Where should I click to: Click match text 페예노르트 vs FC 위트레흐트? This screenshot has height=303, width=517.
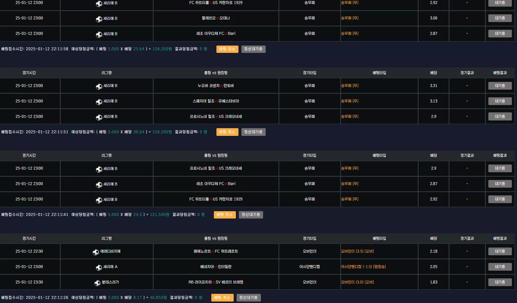(x=216, y=251)
